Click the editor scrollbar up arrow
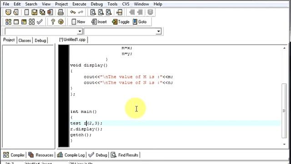This screenshot has width=291, height=164. pyautogui.click(x=284, y=48)
